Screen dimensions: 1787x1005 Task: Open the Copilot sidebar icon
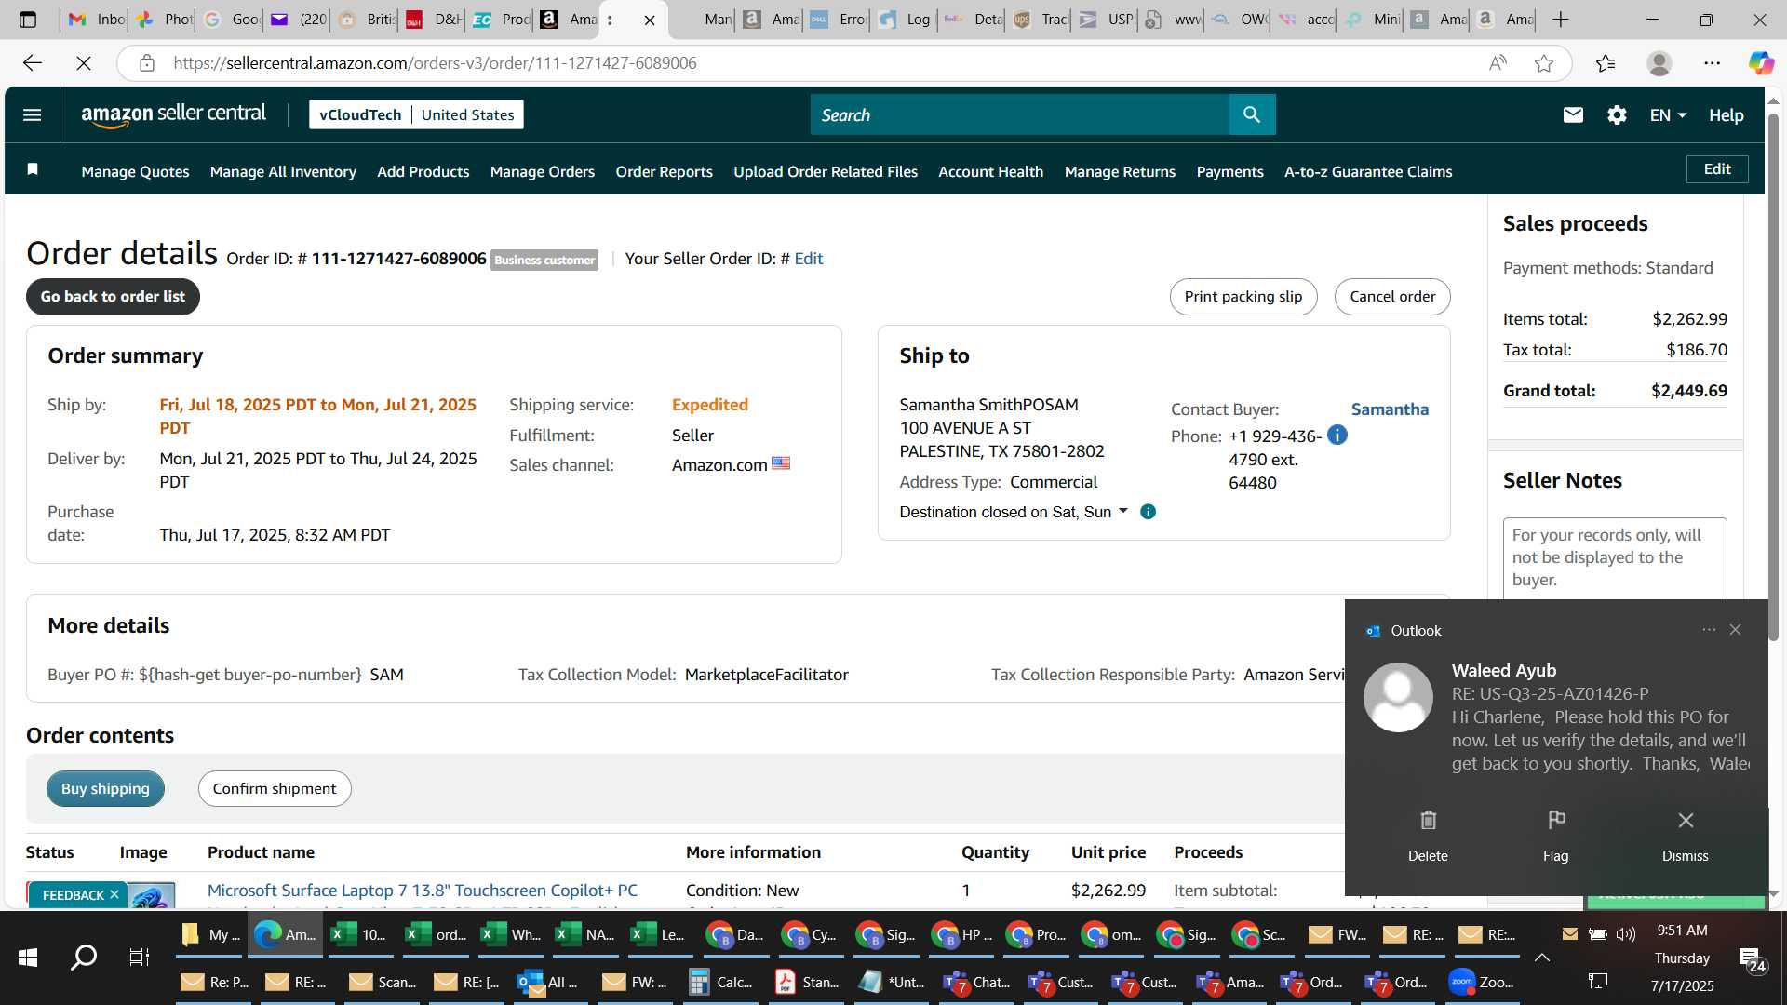(1761, 63)
